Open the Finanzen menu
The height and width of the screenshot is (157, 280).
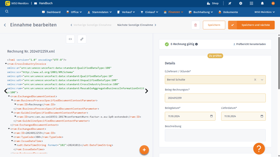coord(173,12)
